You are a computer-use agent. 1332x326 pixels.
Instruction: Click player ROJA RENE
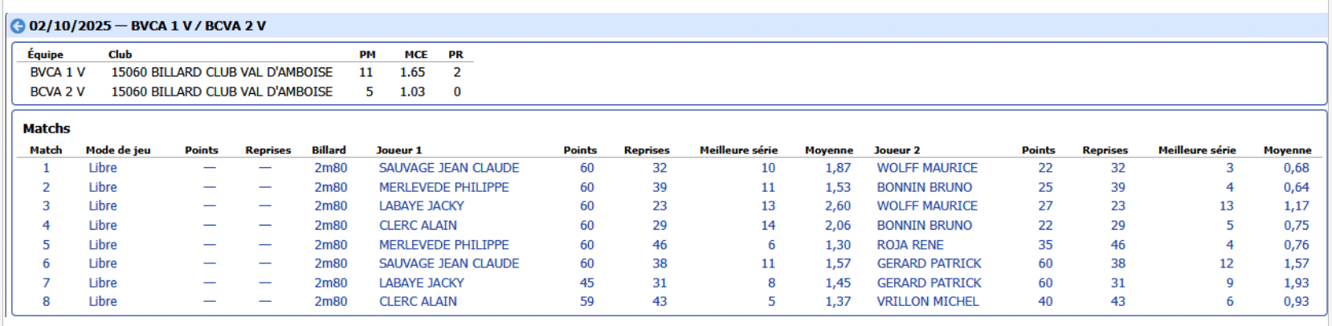(x=909, y=245)
